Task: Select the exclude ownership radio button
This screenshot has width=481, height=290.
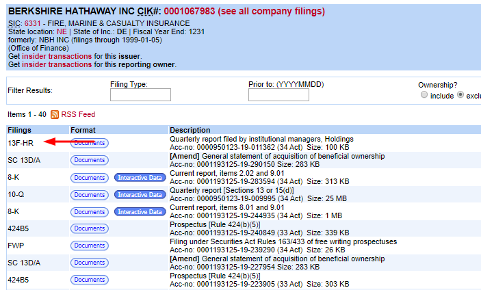Action: (x=460, y=94)
